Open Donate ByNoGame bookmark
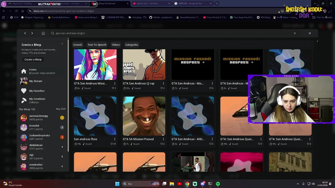The width and height of the screenshot is (335, 188). (x=59, y=17)
